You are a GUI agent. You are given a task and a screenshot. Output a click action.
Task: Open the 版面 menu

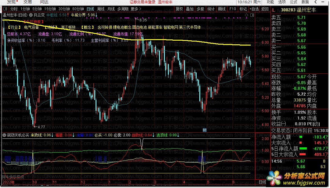(x=305, y=2)
